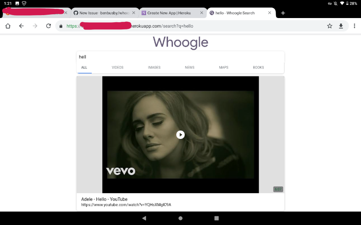The width and height of the screenshot is (361, 225).
Task: Navigate forward in browser
Action: [35, 26]
